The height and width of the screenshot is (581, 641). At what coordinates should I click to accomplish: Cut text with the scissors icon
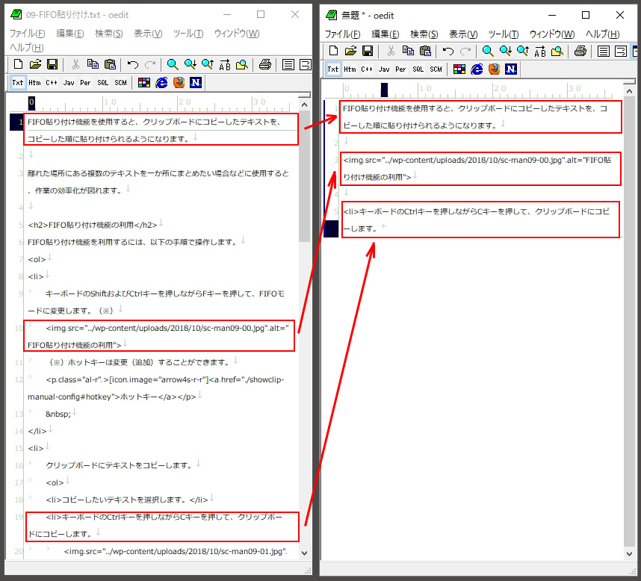pos(78,64)
